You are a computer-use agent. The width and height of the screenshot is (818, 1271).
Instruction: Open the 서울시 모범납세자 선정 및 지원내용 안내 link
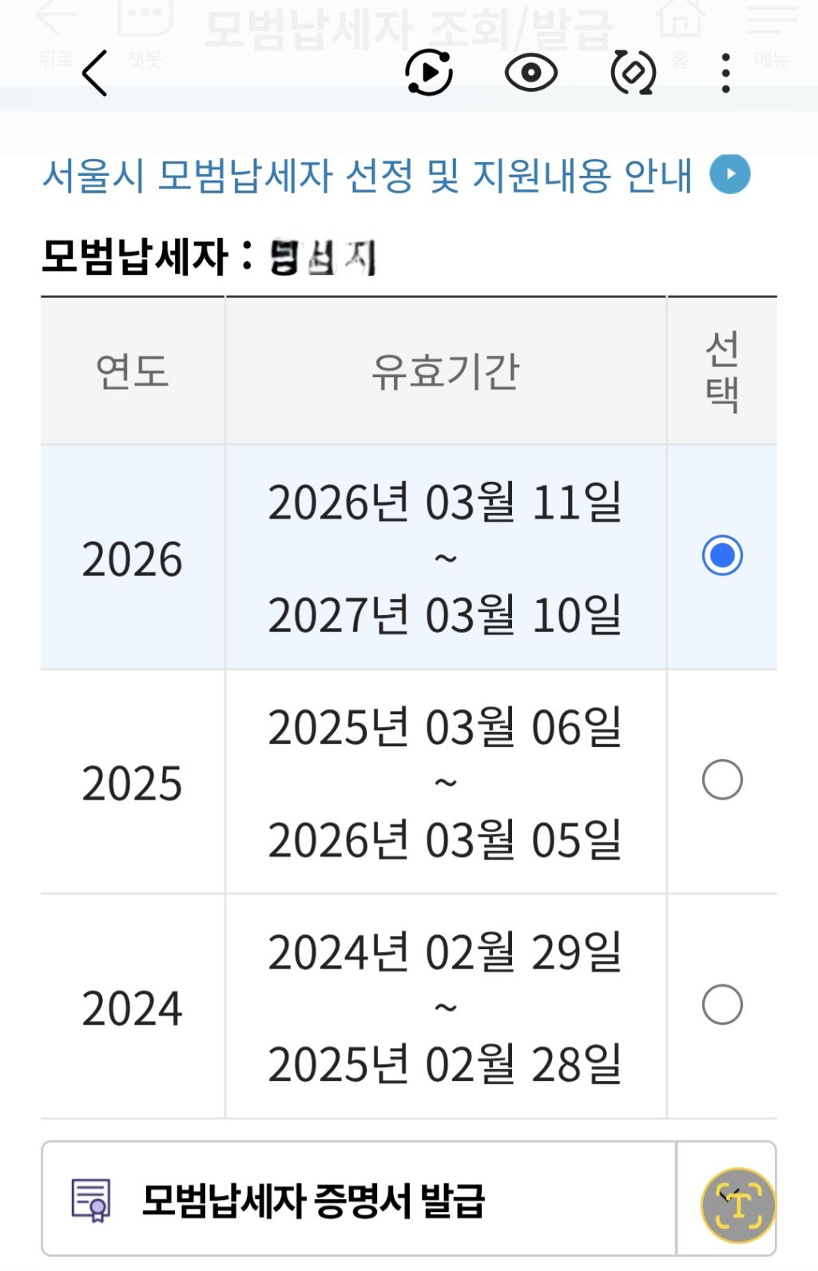point(367,176)
